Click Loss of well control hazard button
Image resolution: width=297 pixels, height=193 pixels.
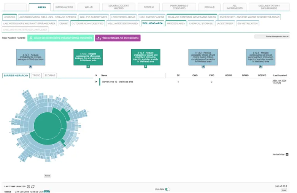coord(60,38)
